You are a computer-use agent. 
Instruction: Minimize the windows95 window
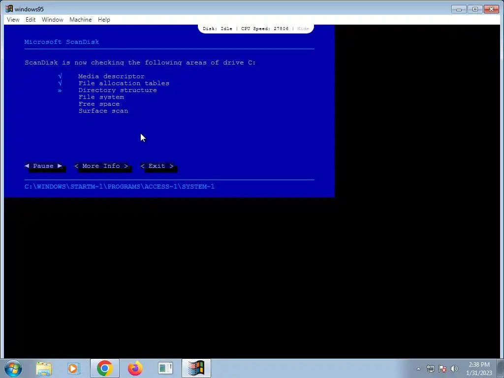coord(459,9)
